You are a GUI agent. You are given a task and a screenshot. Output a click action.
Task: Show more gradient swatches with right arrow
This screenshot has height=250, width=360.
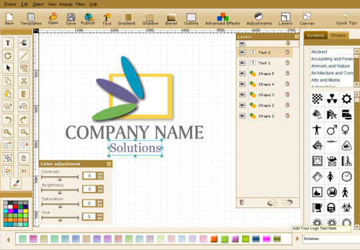click(x=297, y=239)
